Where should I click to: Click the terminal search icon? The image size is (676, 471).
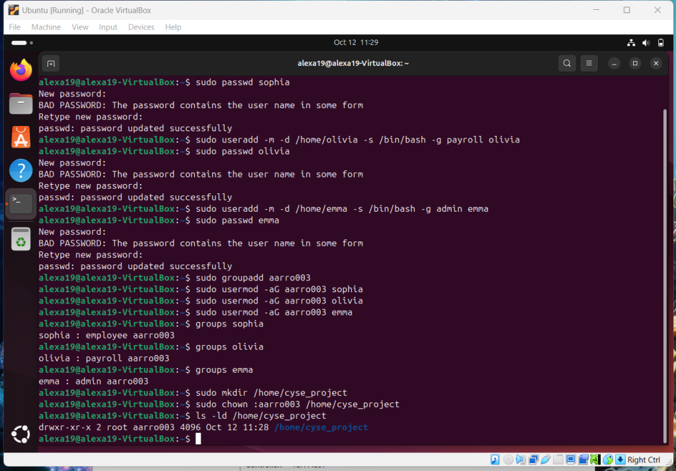tap(566, 63)
